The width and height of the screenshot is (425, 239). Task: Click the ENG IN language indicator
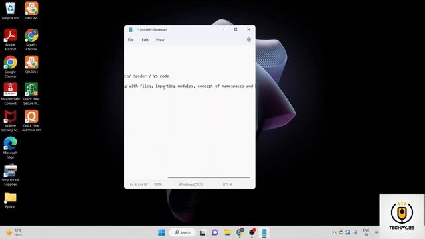(366, 232)
